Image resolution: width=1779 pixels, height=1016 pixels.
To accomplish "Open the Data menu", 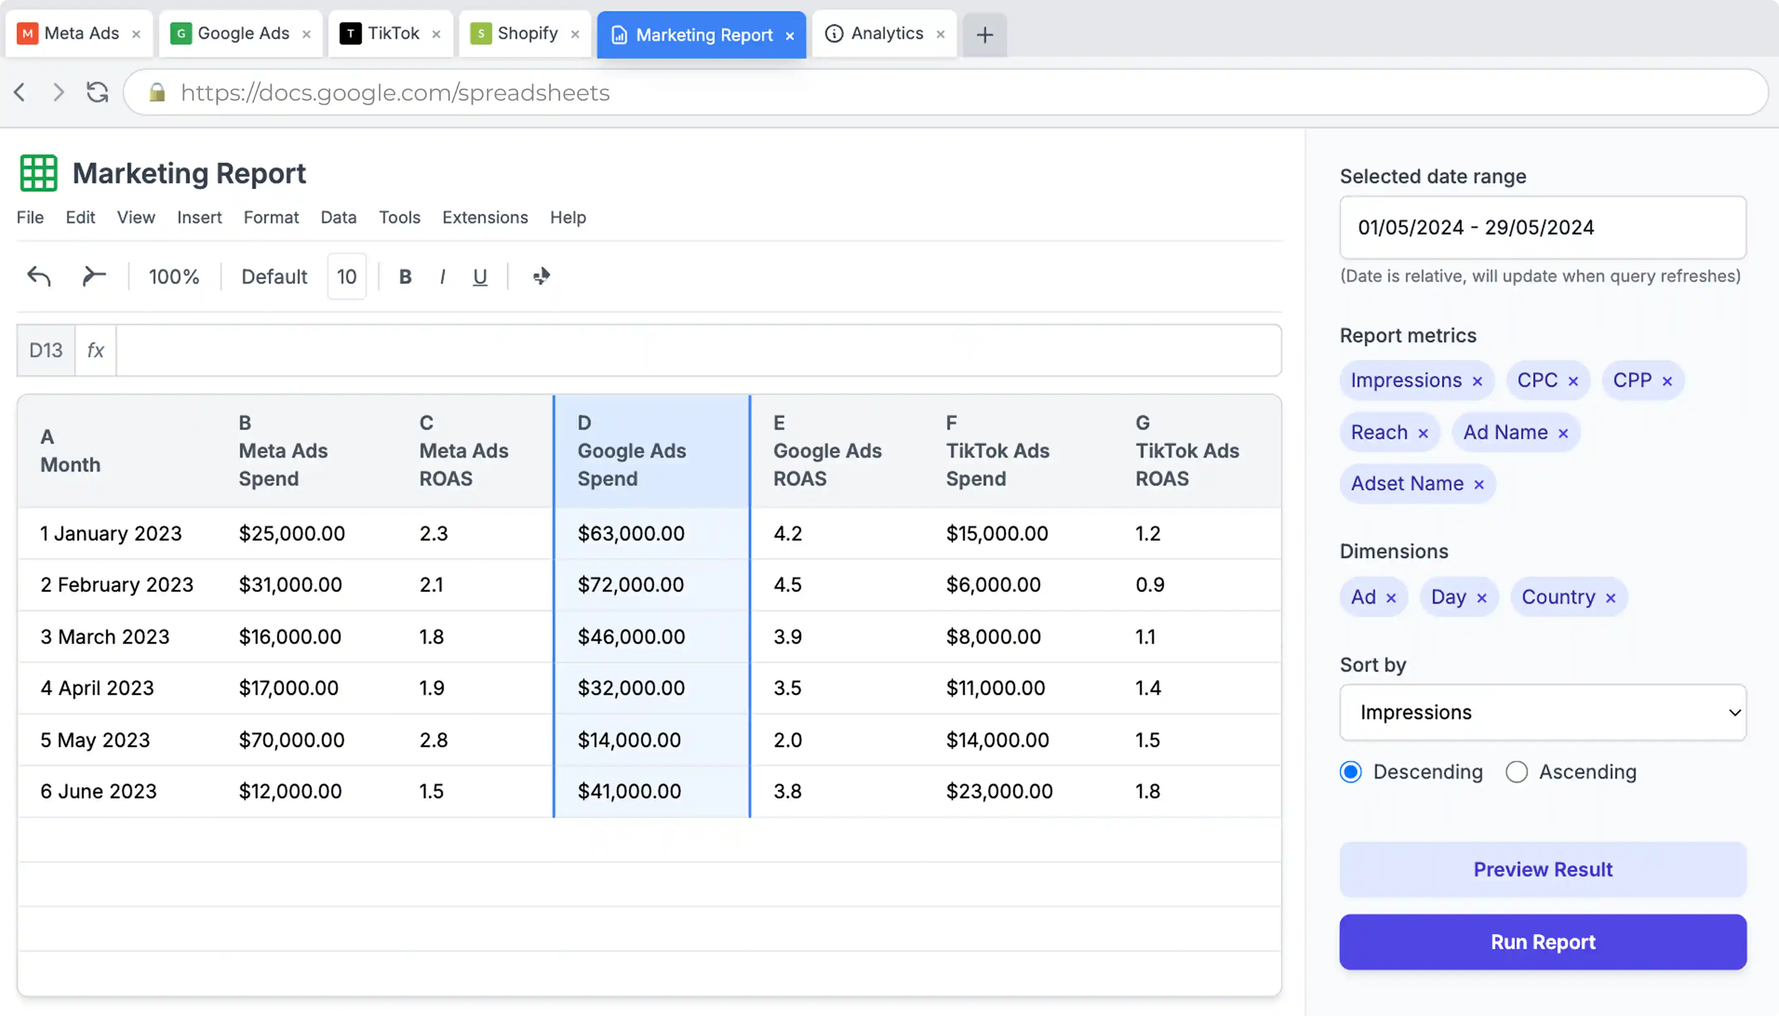I will 338,218.
